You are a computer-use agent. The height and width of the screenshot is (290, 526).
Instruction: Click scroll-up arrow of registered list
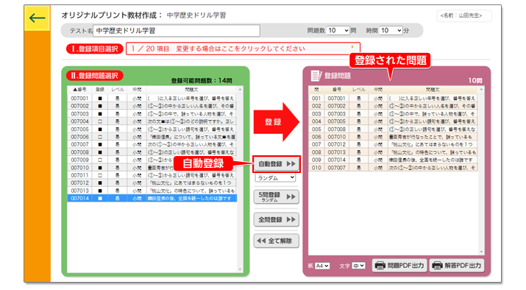tap(481, 90)
